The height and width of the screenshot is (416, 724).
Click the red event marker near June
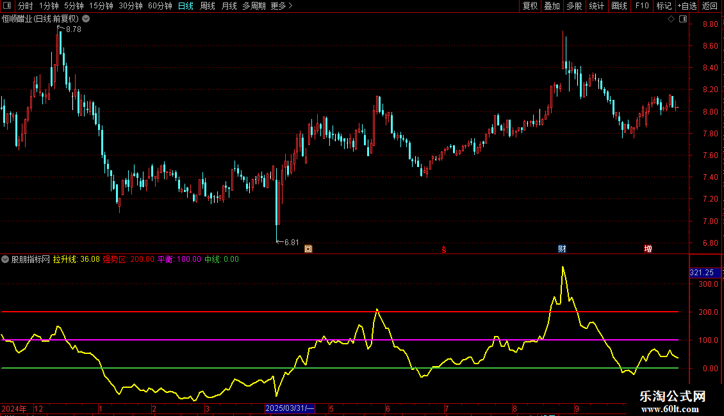point(444,250)
